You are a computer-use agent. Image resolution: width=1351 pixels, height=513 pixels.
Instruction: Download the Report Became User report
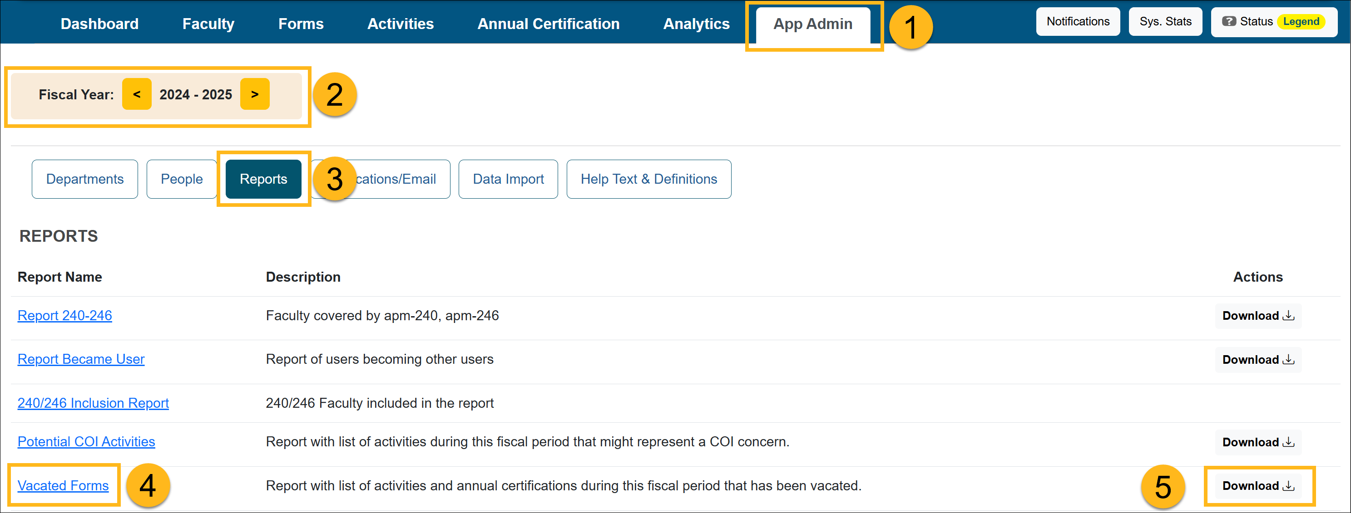coord(1258,360)
